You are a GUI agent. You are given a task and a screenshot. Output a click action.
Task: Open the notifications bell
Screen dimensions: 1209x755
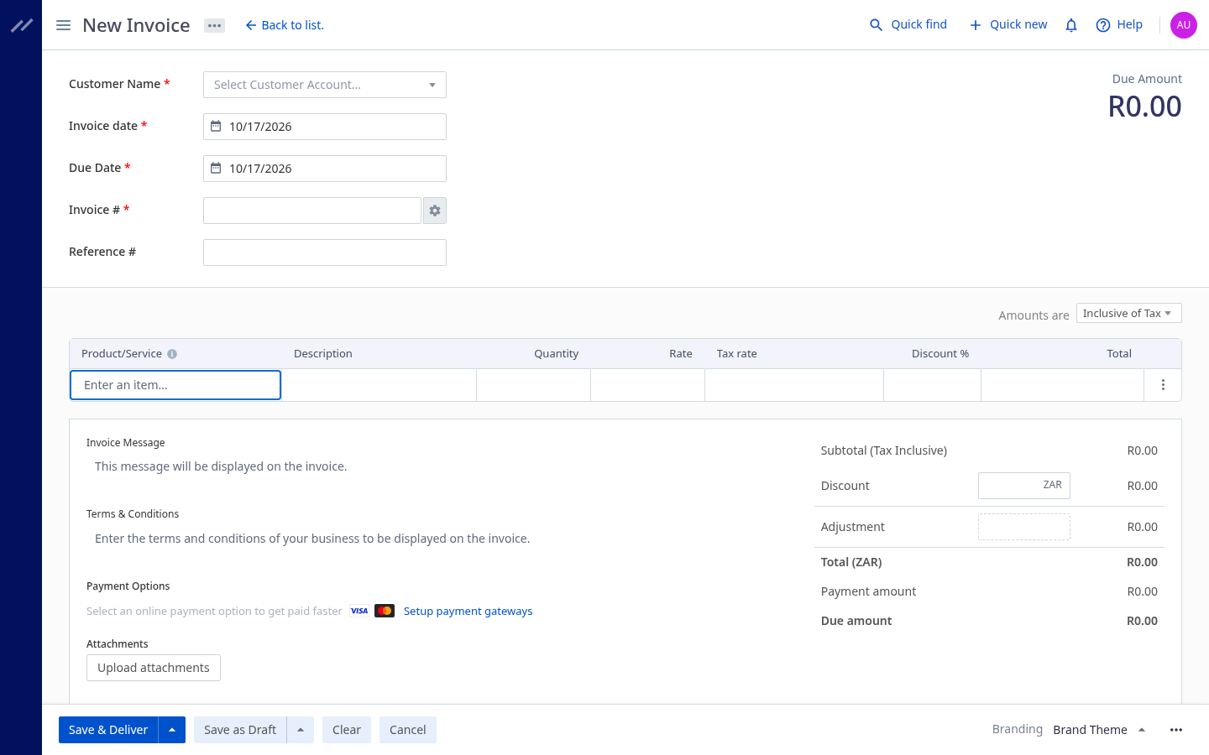pyautogui.click(x=1071, y=25)
